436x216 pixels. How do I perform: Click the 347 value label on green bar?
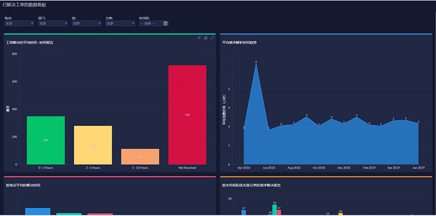[x=46, y=140]
